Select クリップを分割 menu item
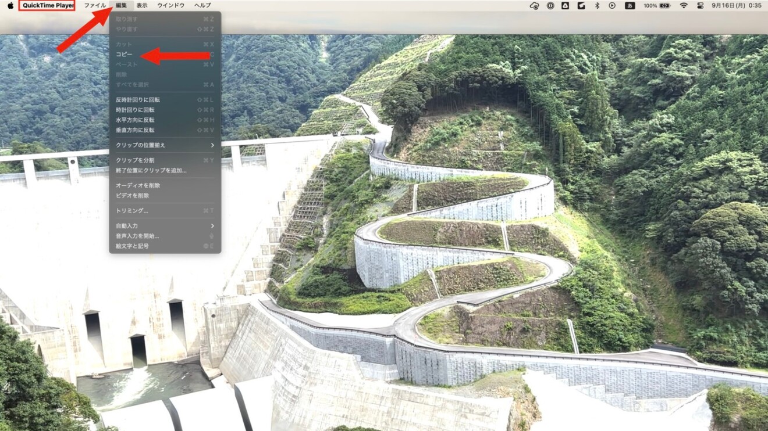The height and width of the screenshot is (431, 768). (x=165, y=160)
